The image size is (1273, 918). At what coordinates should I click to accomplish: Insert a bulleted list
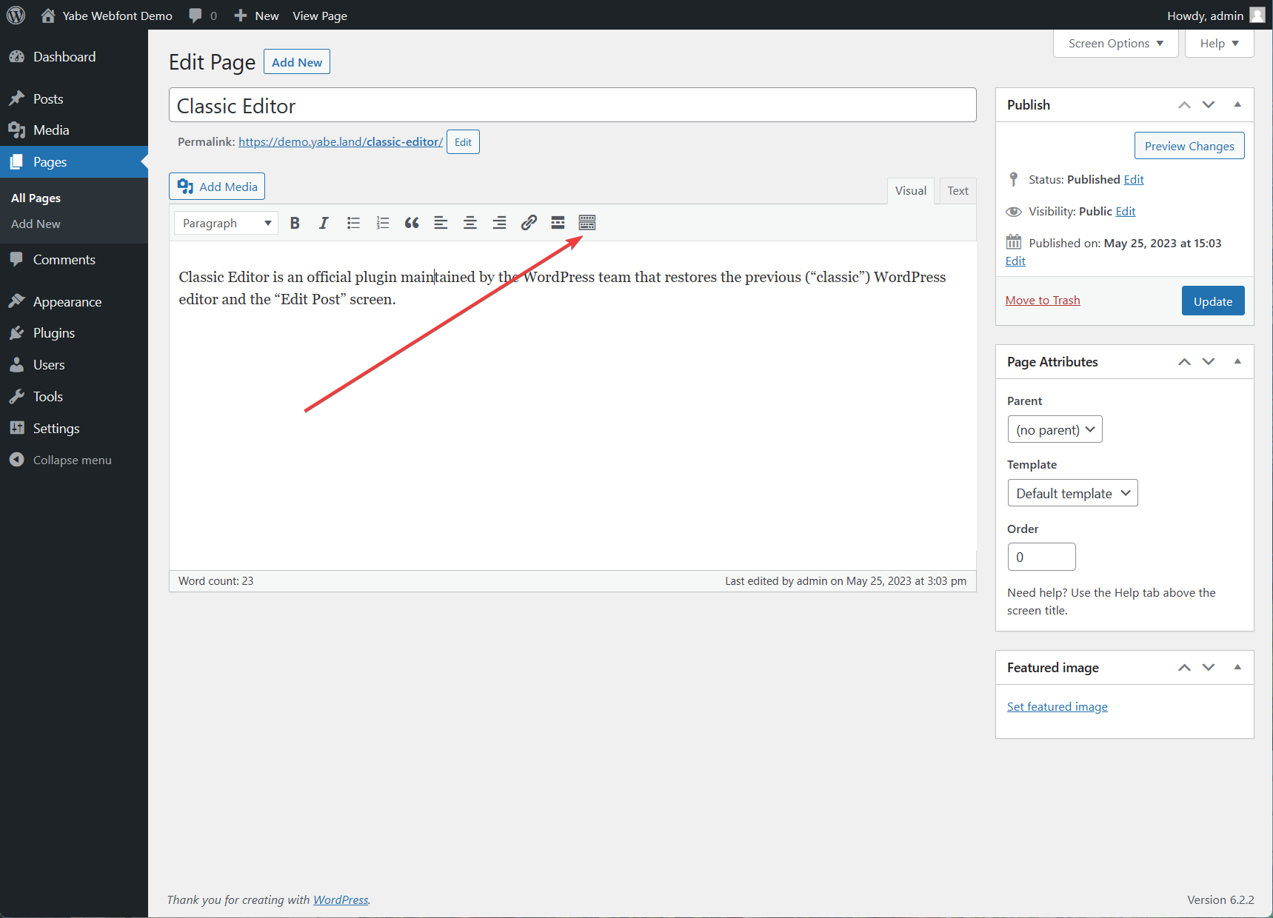(x=353, y=223)
